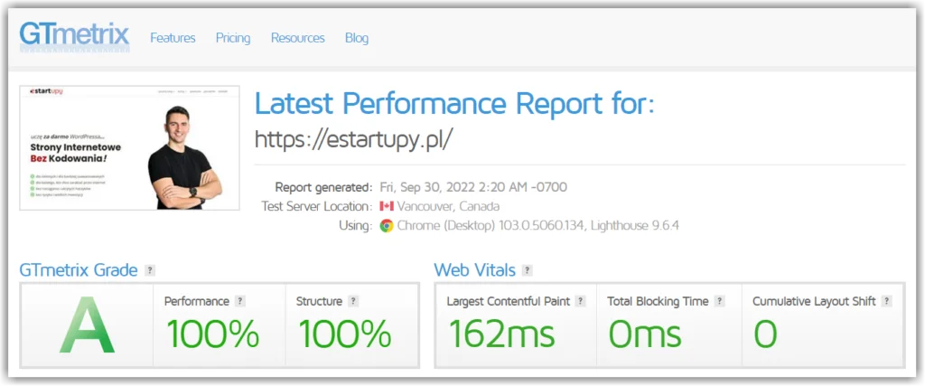
Task: Click the 0ms Total Blocking Time value
Action: pos(645,334)
